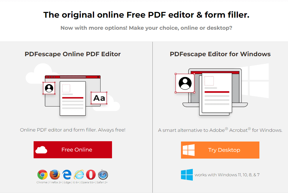The height and width of the screenshot is (193, 288).
Task: Click the 'Opera 9.5+' label
Action: tap(88, 182)
